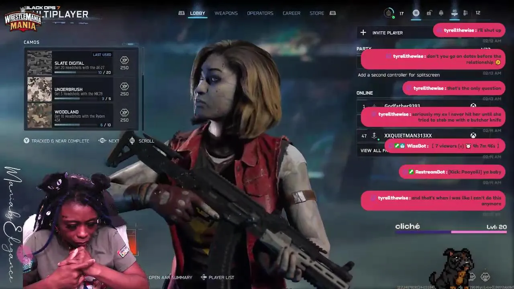Click the ONLINE section header
Viewport: 514px width, 289px height.
(365, 93)
